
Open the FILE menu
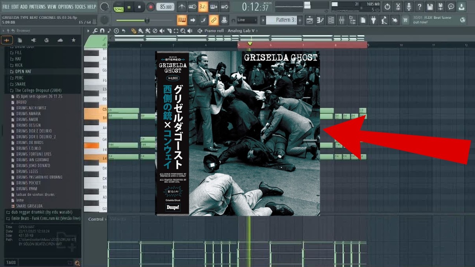(x=6, y=7)
